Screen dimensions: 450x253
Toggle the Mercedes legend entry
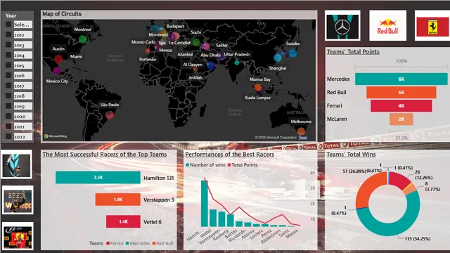(x=138, y=243)
